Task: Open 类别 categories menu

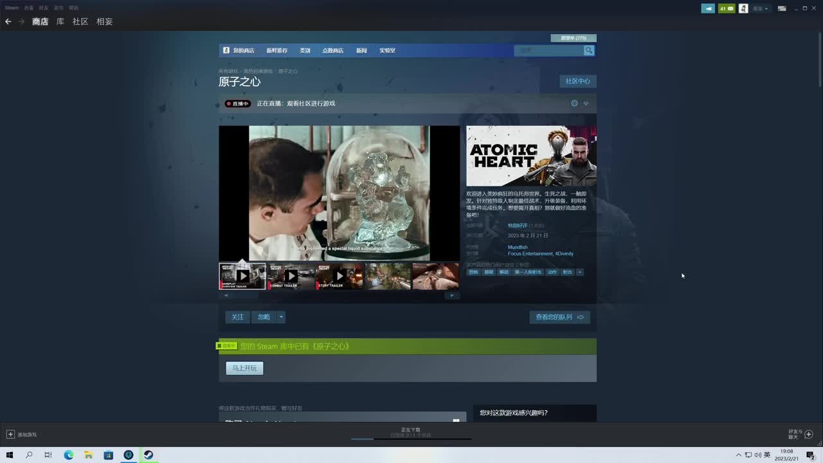Action: 305,50
